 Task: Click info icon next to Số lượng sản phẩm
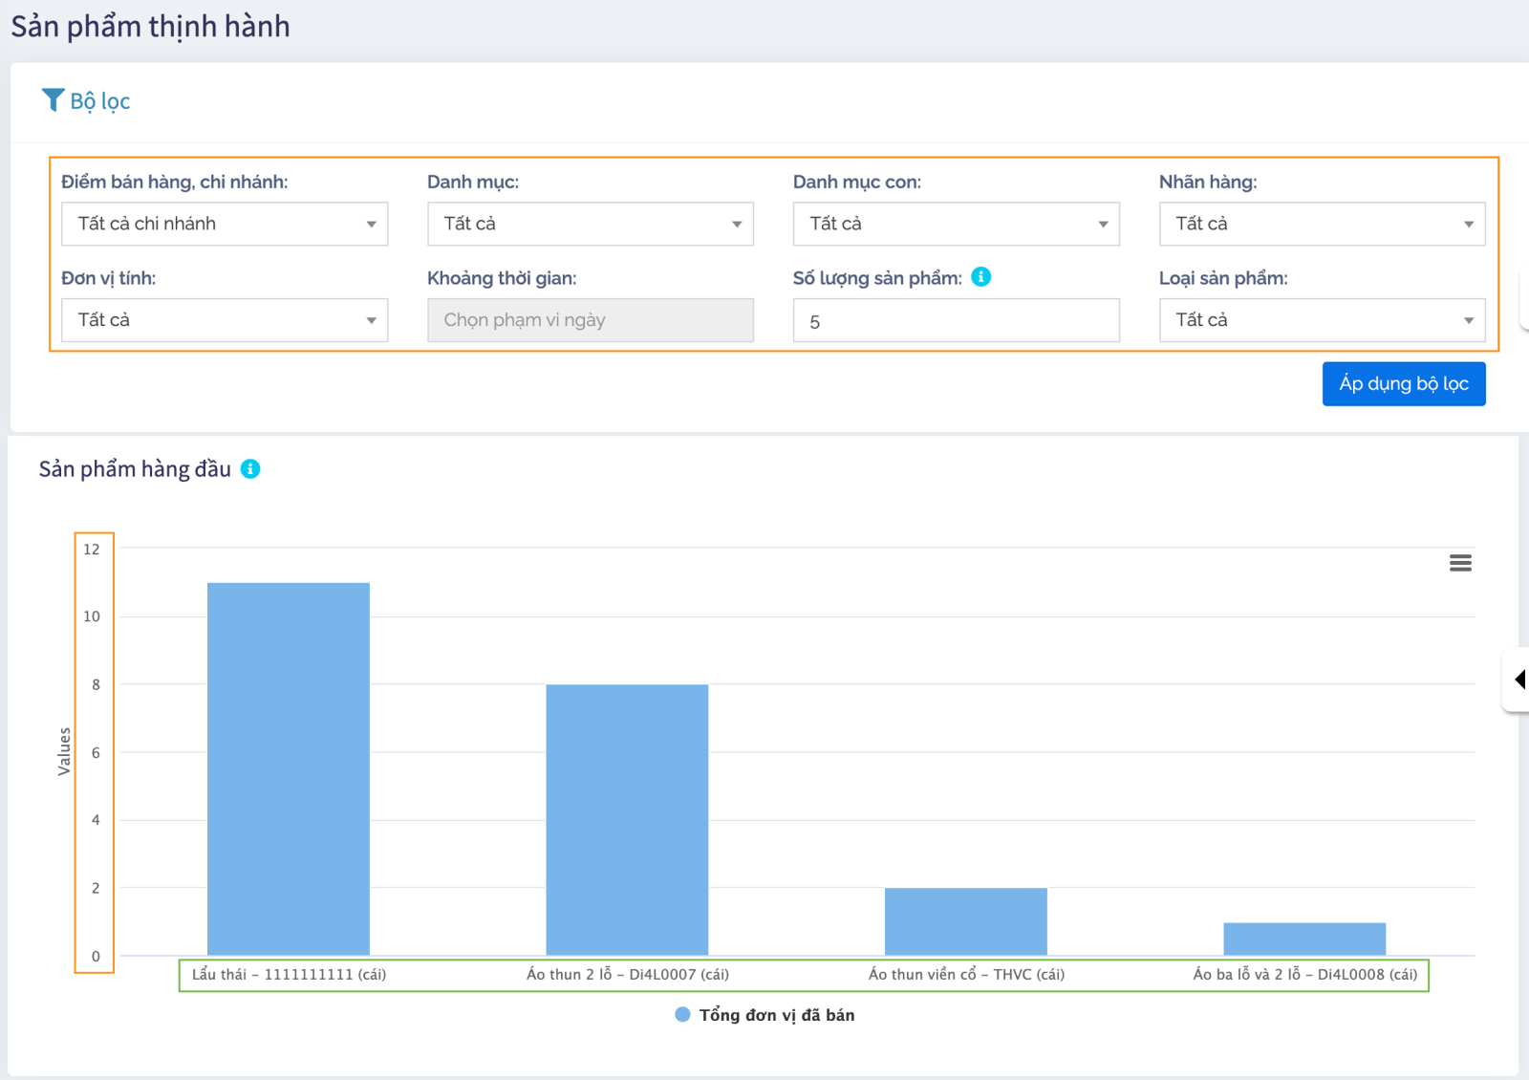pyautogui.click(x=980, y=277)
